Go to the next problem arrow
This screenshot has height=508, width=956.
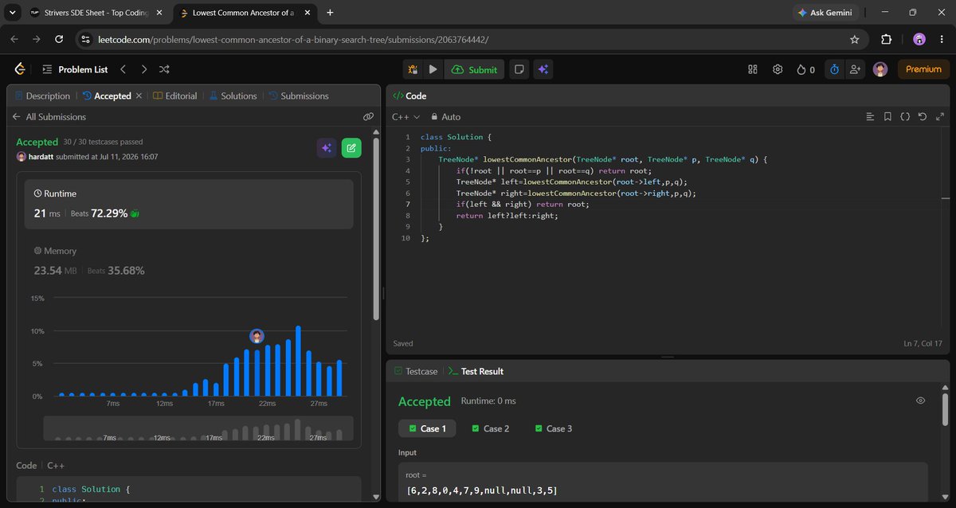[143, 69]
